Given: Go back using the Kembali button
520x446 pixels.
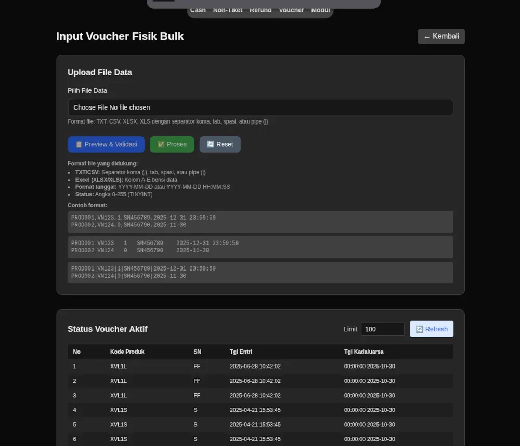Looking at the screenshot, I should (x=441, y=36).
